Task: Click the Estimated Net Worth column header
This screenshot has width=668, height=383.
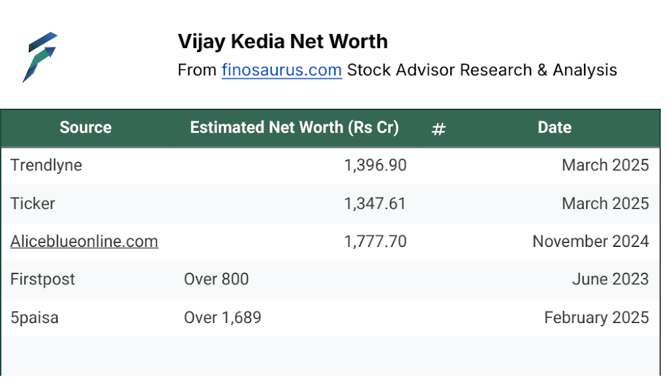Action: pos(295,127)
